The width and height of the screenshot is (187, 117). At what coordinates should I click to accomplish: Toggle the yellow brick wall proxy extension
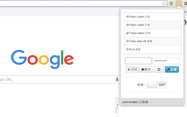coord(179,3)
